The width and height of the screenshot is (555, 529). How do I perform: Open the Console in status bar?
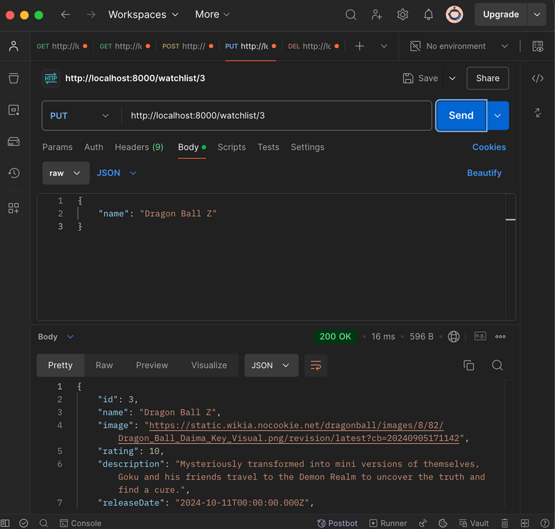pos(80,523)
